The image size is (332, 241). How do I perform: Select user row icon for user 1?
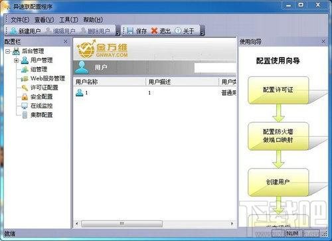coord(79,93)
